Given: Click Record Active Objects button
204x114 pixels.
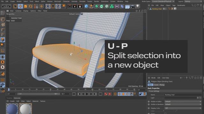Looking at the screenshot, I should pyautogui.click(x=106, y=94).
